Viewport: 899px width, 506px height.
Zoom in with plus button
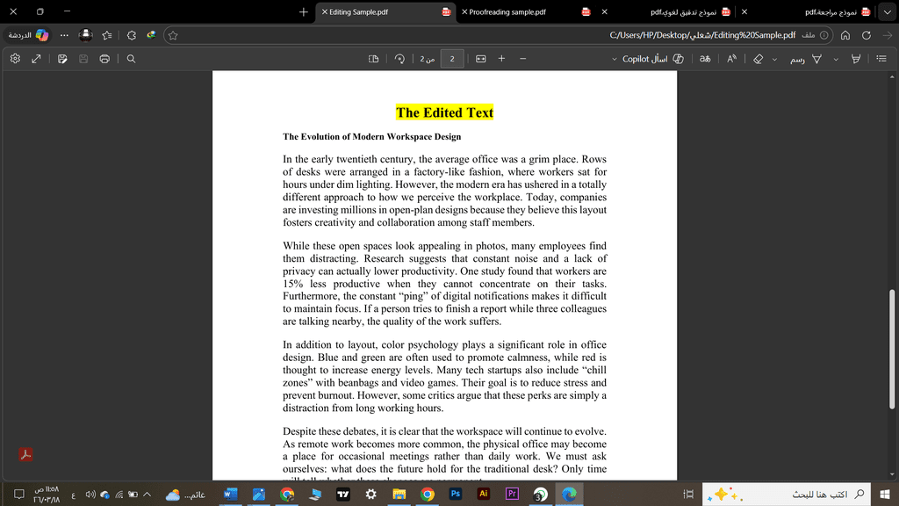tap(501, 59)
